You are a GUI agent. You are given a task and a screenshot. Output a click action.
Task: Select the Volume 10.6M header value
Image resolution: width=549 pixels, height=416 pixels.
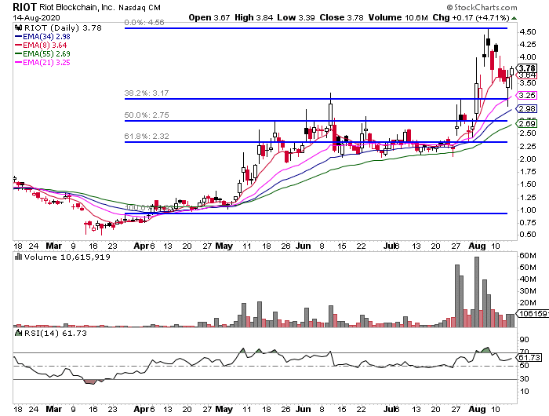tap(398, 17)
